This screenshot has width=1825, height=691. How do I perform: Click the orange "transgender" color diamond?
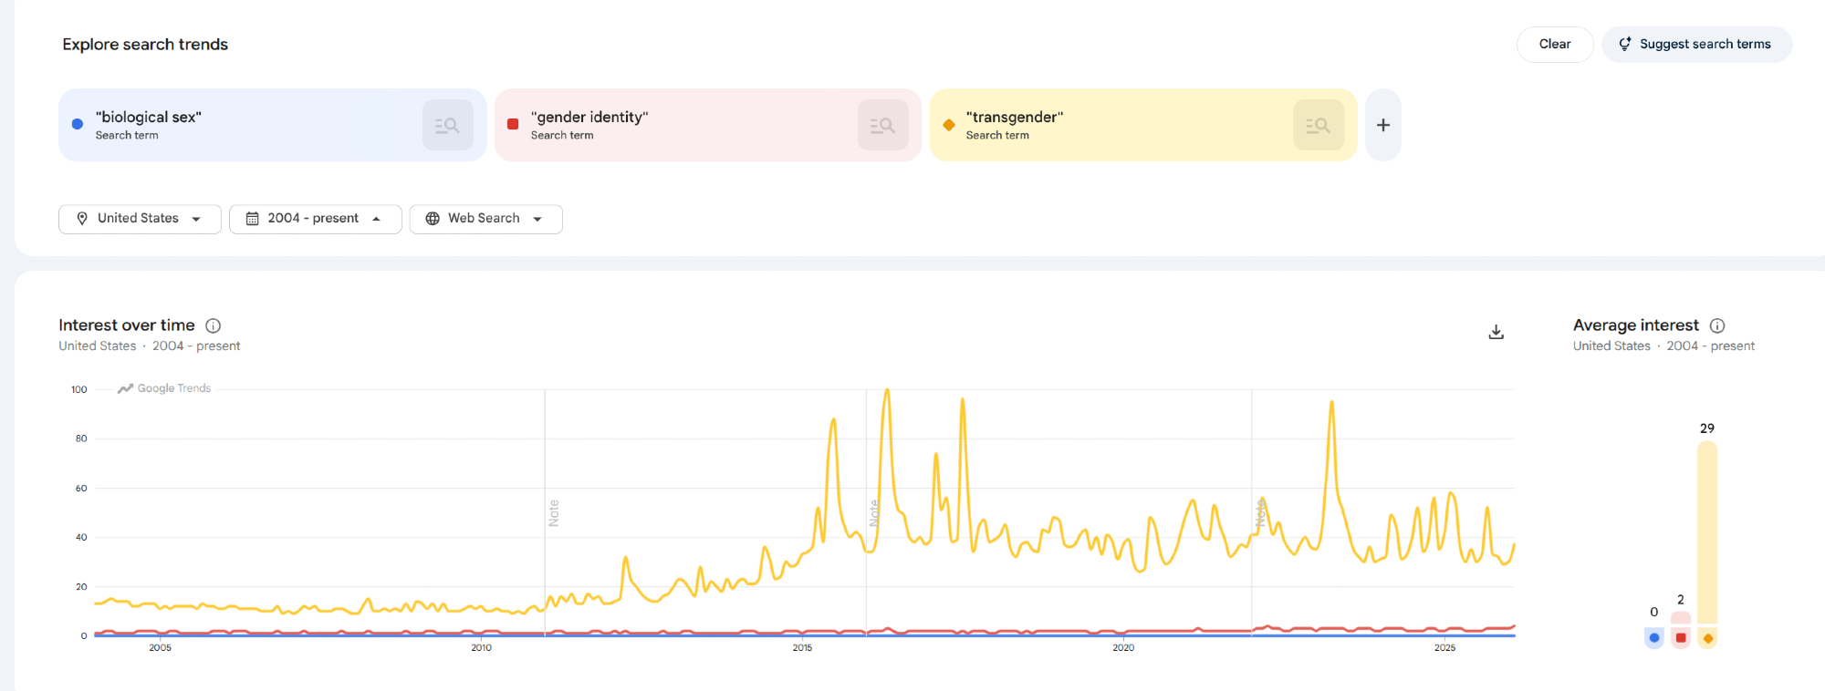tap(949, 125)
